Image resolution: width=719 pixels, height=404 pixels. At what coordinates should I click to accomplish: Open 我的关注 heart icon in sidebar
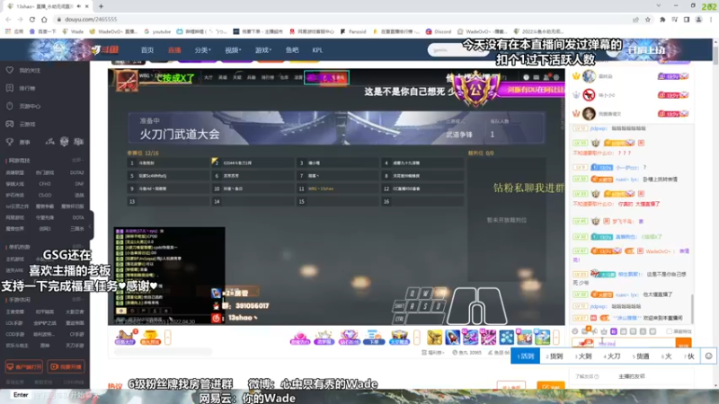(x=10, y=70)
